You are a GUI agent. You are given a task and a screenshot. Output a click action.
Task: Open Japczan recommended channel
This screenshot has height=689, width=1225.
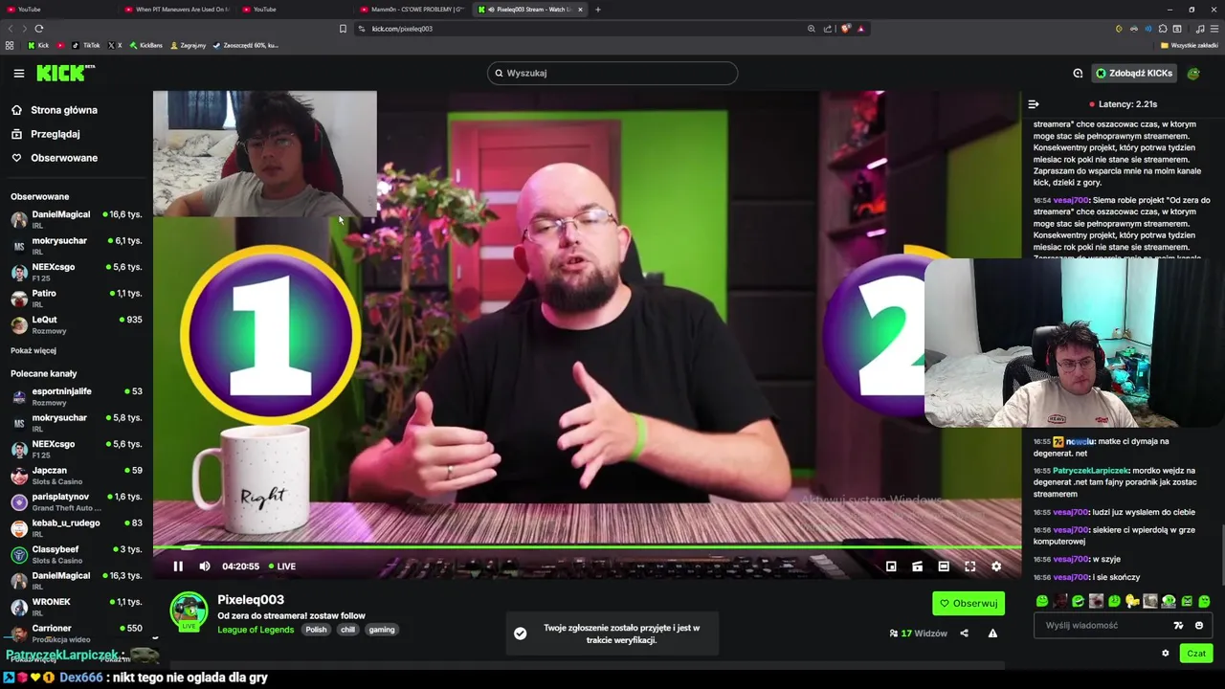(x=77, y=476)
